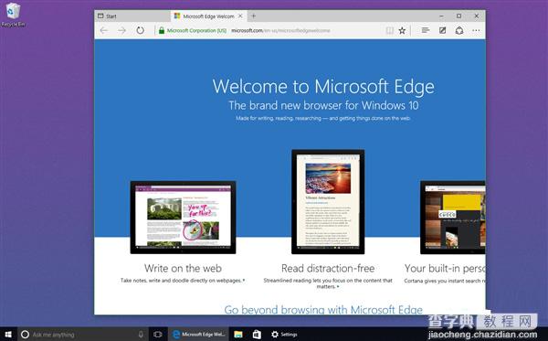Click the Cortana microphone icon
This screenshot has height=341, width=548.
click(141, 335)
